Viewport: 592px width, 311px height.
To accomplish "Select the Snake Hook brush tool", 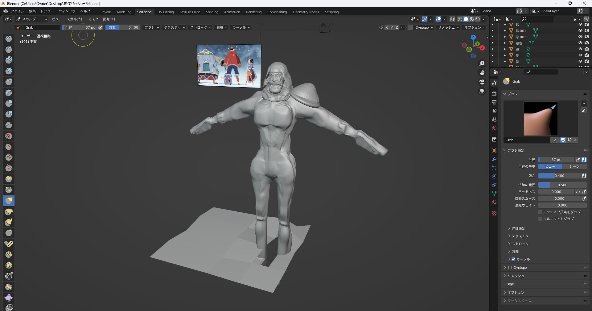I will click(x=9, y=222).
